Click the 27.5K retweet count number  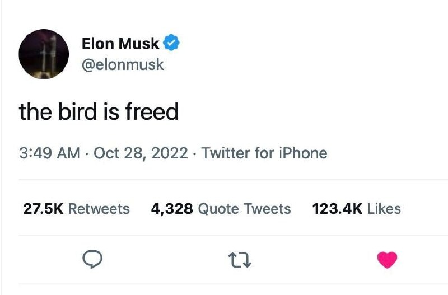click(43, 208)
